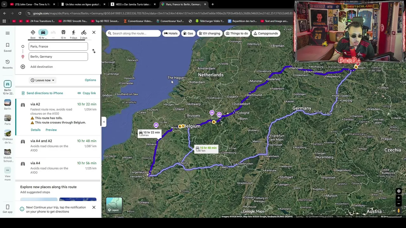The image size is (406, 228).
Task: Click the Paris, France origin field
Action: [58, 47]
